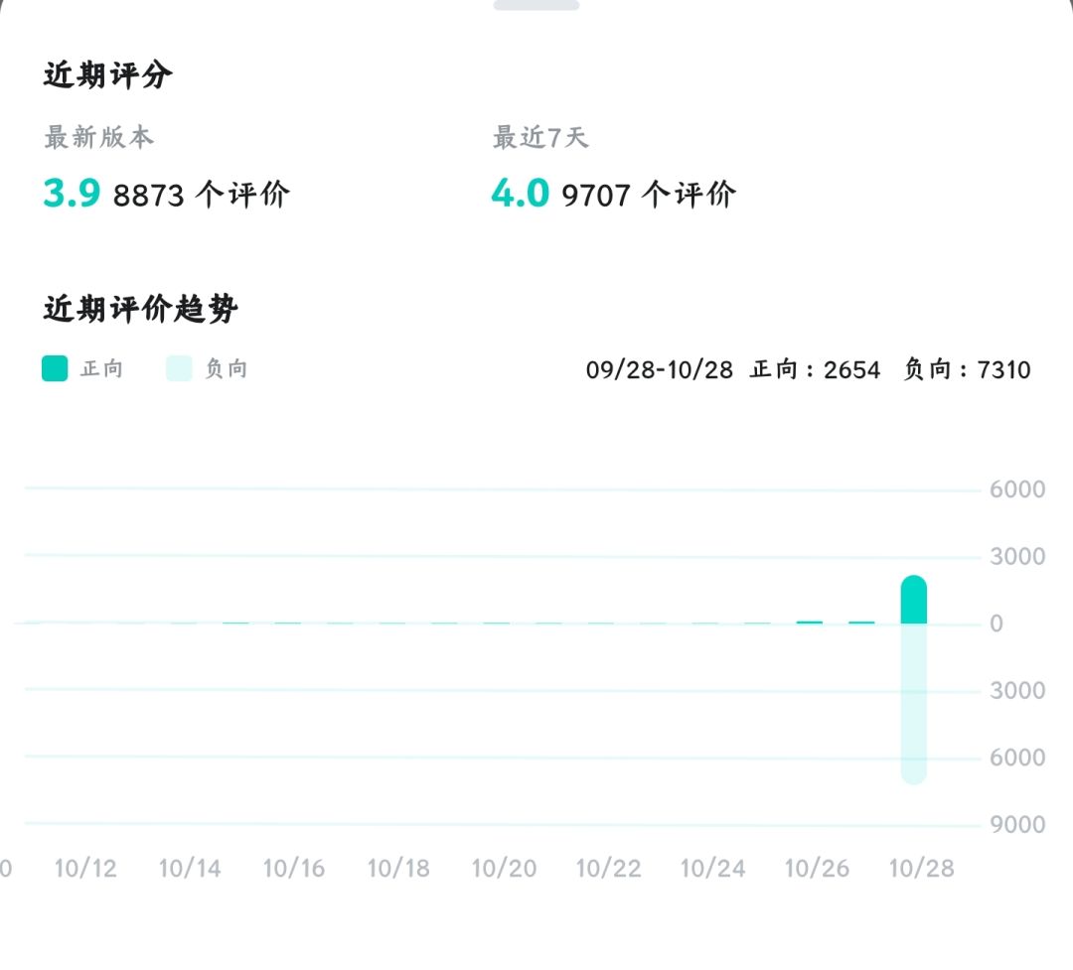Click the 正向 legend label
This screenshot has height=970, width=1073.
(102, 368)
